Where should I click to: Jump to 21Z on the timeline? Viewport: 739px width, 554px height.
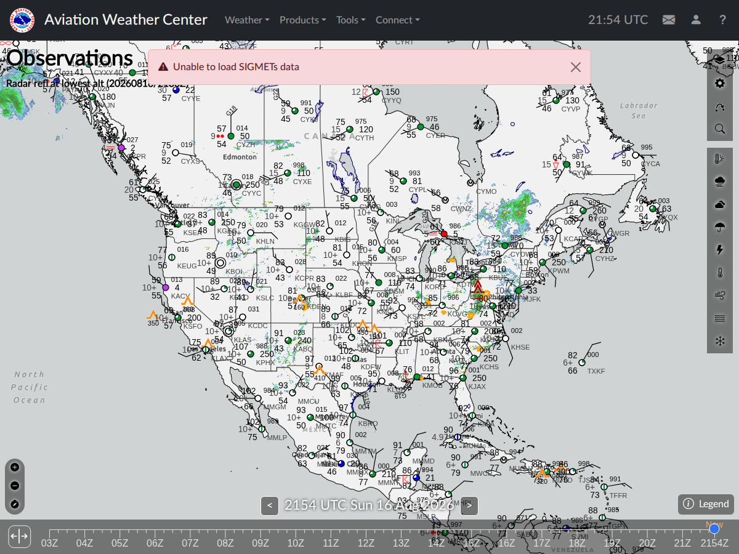(682, 542)
